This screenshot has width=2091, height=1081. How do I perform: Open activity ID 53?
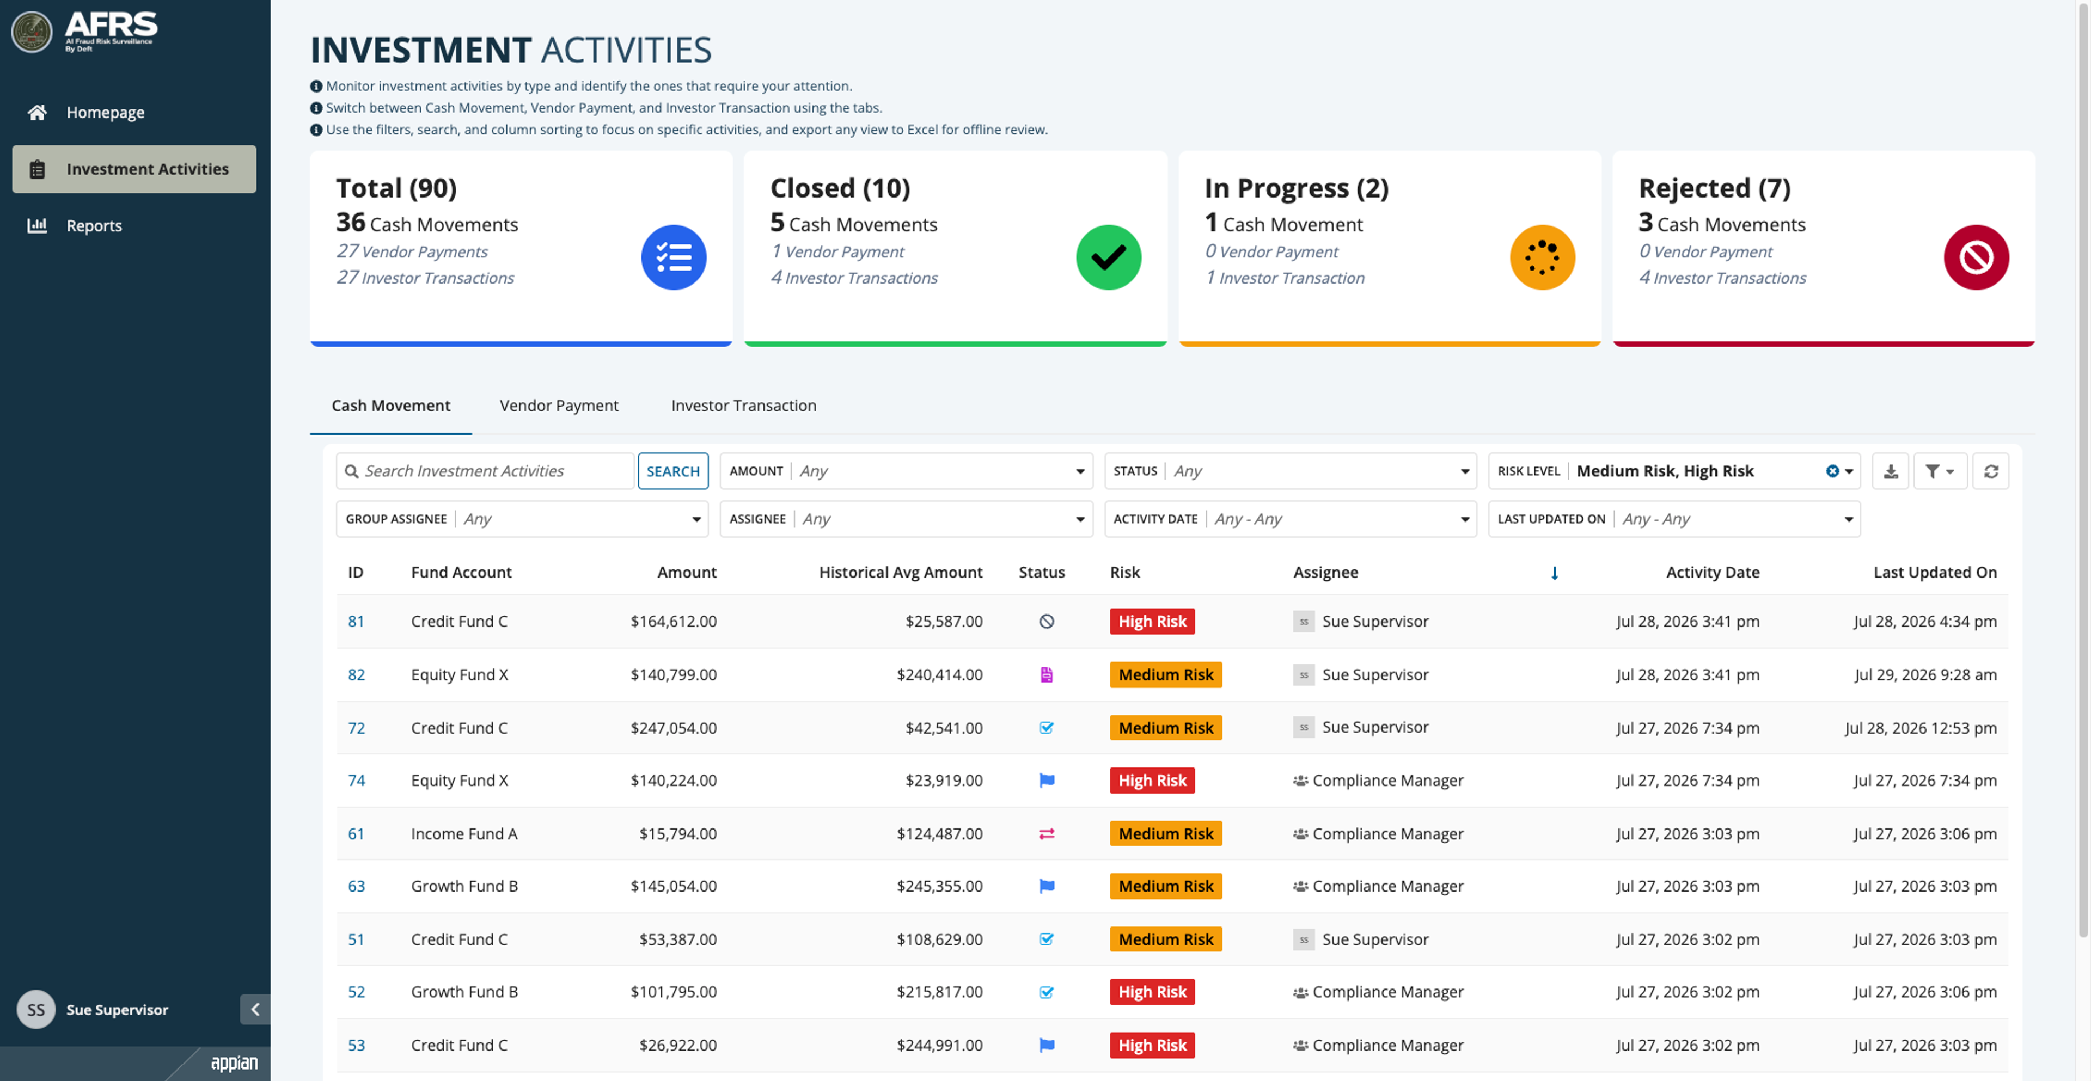pyautogui.click(x=356, y=1045)
